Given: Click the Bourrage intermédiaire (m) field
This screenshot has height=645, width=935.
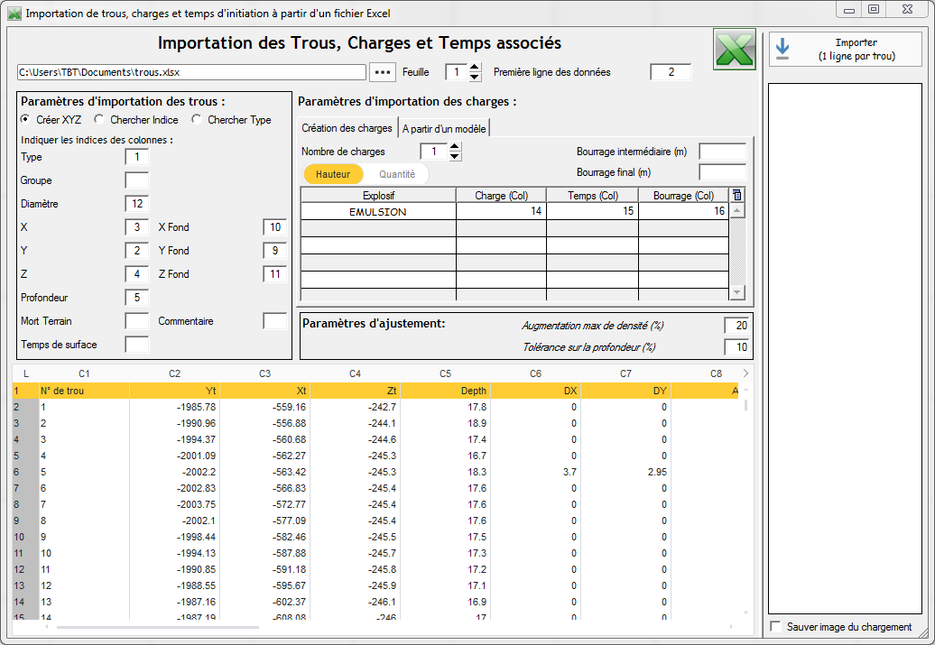Looking at the screenshot, I should pyautogui.click(x=723, y=152).
